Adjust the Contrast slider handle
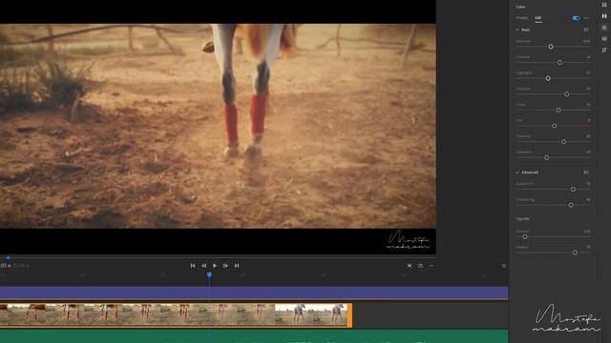 559,63
